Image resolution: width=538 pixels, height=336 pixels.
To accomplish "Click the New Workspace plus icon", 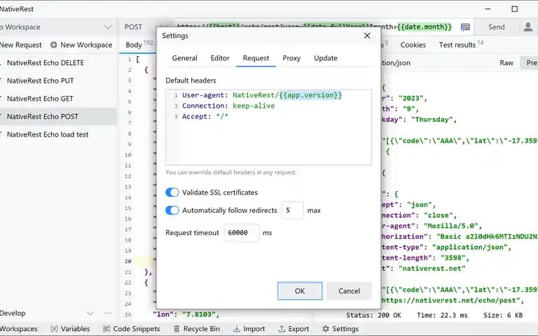I will tap(53, 45).
